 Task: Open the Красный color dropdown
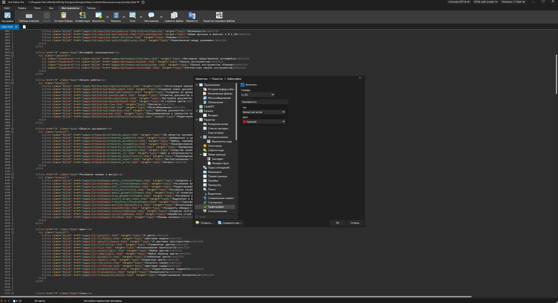tap(264, 122)
